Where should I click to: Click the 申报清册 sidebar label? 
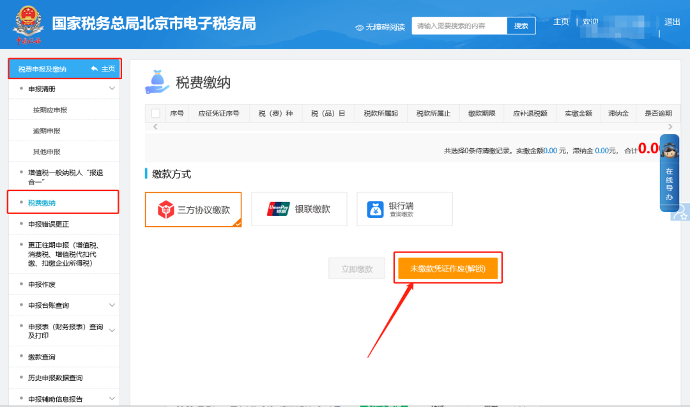point(42,89)
